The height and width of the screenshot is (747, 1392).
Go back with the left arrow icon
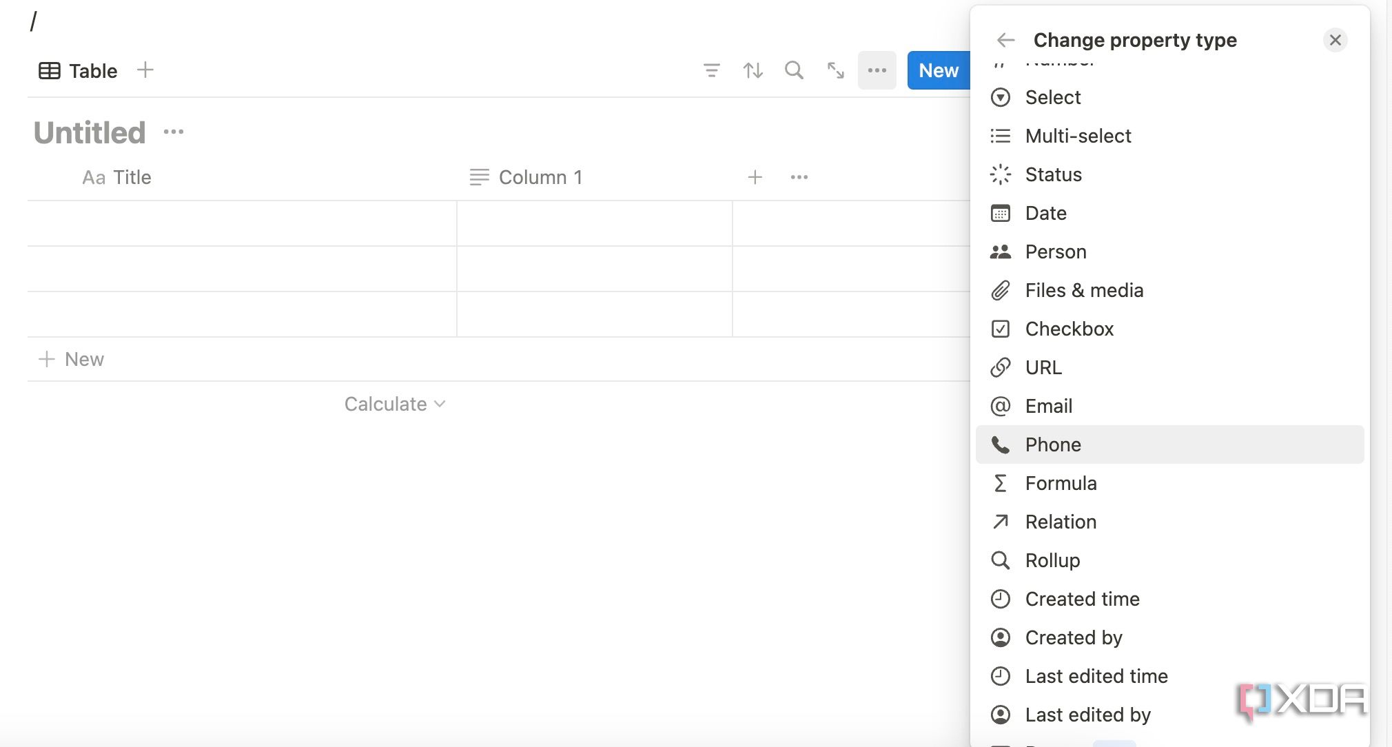pos(1005,40)
